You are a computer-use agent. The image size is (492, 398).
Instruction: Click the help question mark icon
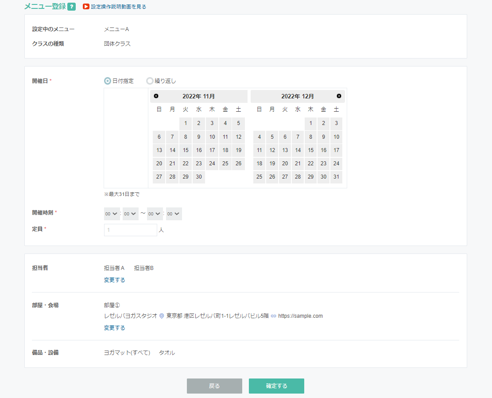(x=72, y=7)
